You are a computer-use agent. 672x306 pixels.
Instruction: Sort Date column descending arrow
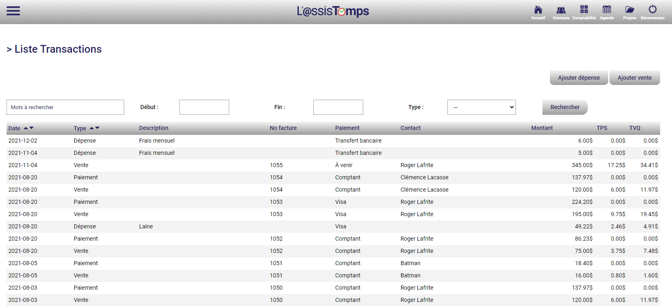pos(31,128)
